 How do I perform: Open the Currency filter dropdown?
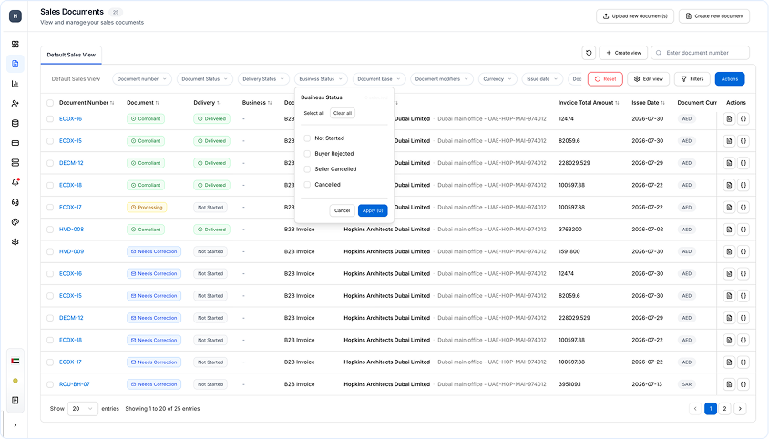pyautogui.click(x=497, y=79)
